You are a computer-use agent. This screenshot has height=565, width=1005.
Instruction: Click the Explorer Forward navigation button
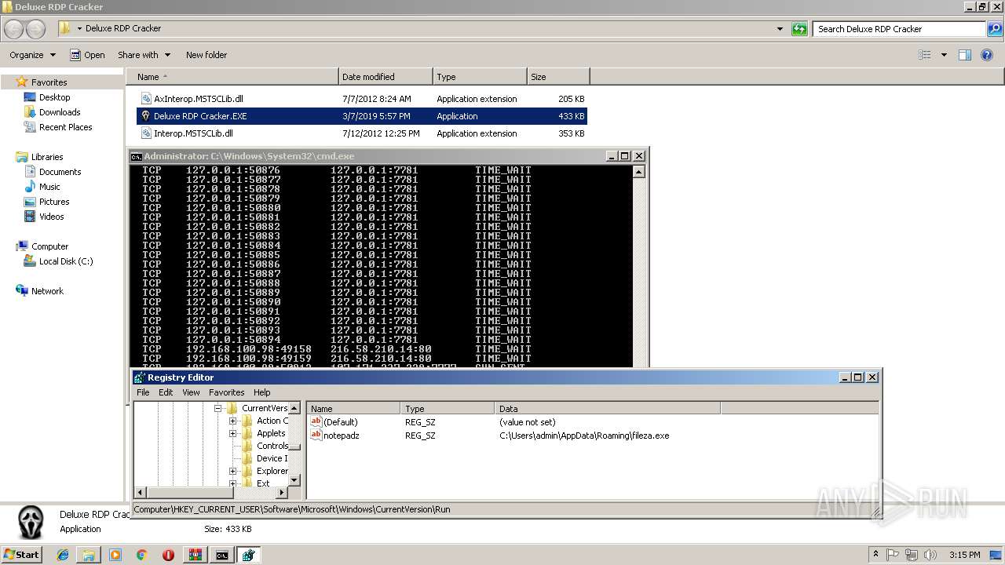35,29
